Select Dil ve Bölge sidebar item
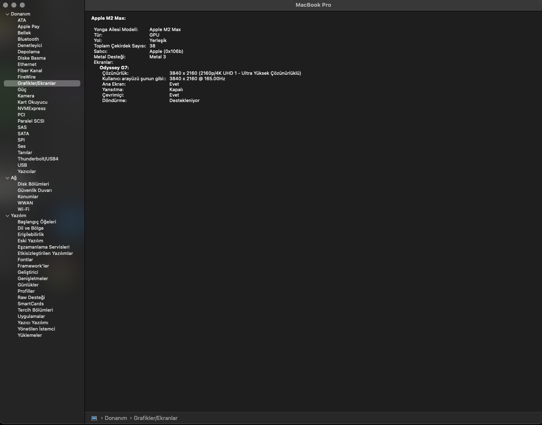 (31, 228)
